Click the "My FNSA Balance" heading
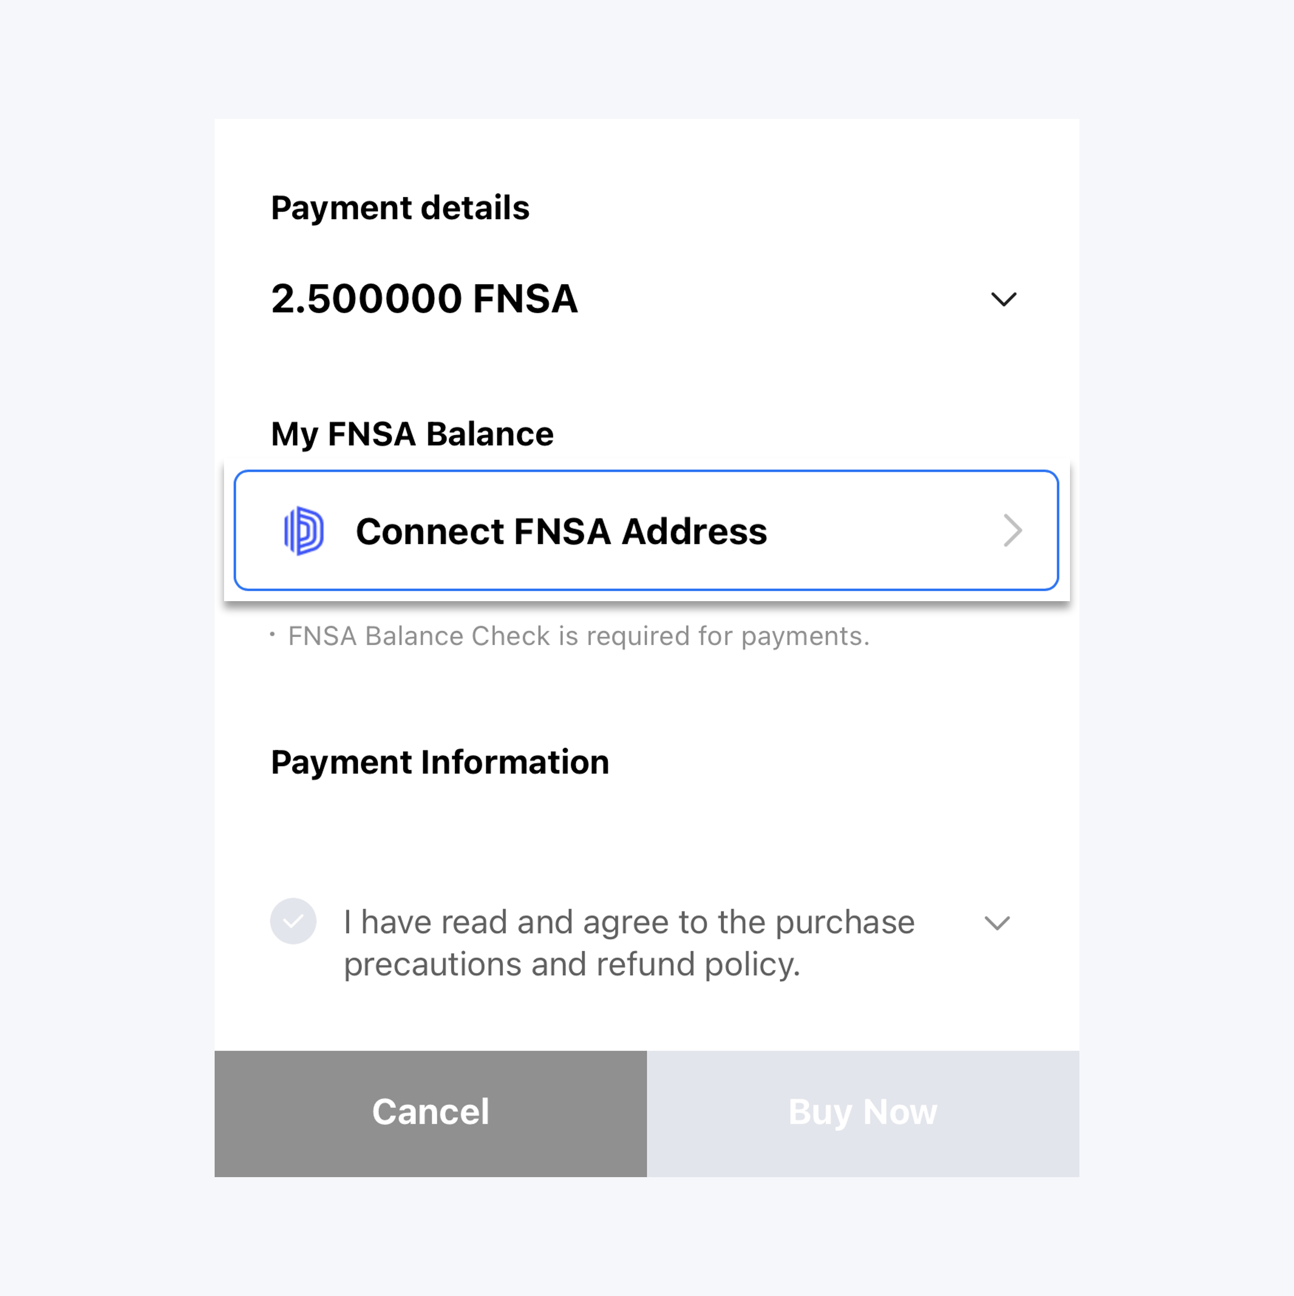The image size is (1294, 1296). 411,434
